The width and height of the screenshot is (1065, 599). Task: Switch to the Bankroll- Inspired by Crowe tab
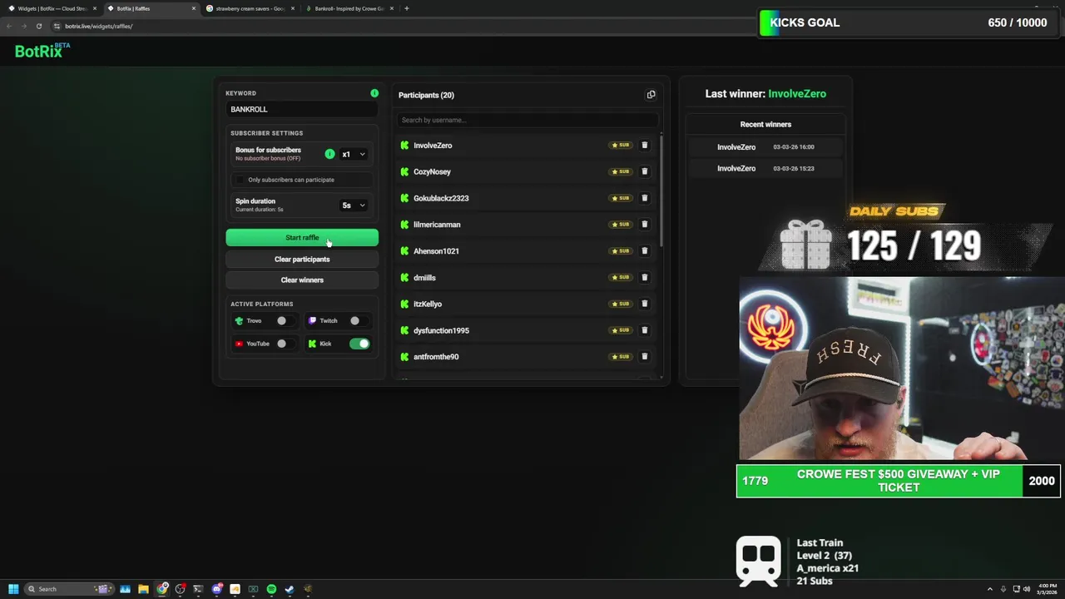point(349,8)
